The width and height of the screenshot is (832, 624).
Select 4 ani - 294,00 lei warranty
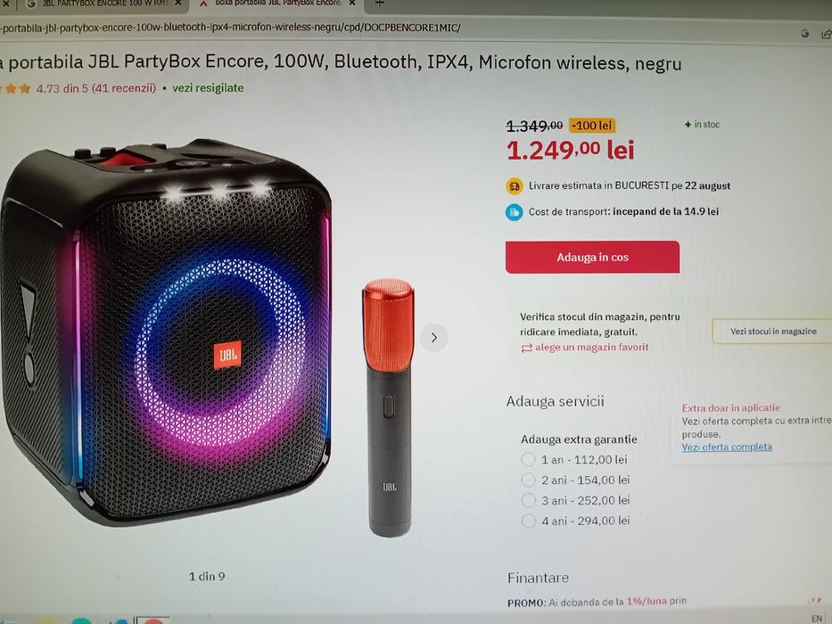tap(528, 521)
